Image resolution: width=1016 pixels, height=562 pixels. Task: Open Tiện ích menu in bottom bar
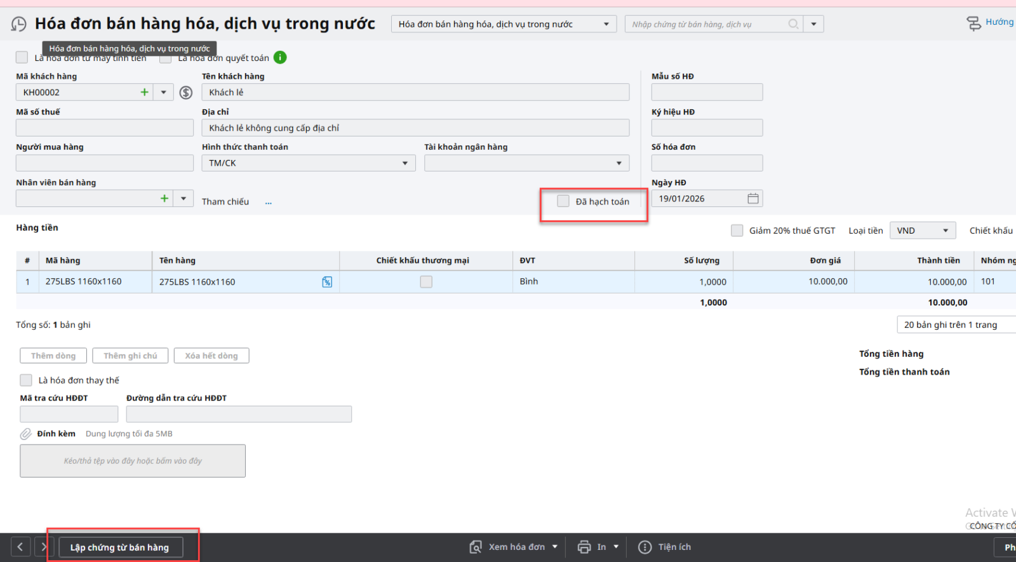[x=665, y=547]
